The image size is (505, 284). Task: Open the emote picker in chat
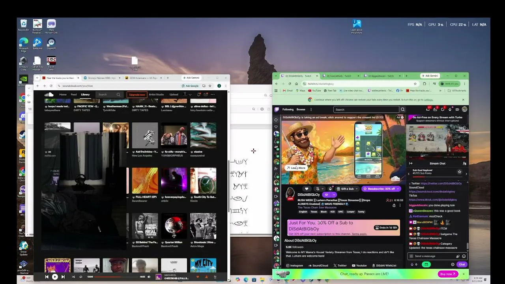pyautogui.click(x=464, y=256)
